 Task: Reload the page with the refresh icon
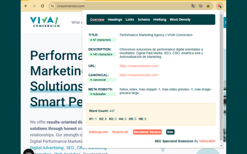42,6
